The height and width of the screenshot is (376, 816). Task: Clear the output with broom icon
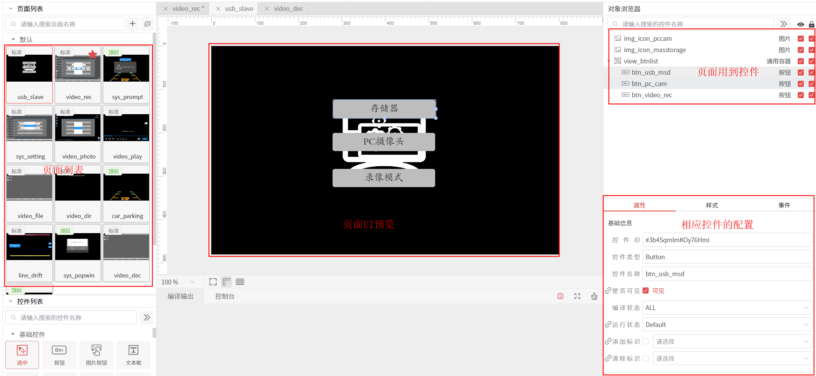(594, 296)
